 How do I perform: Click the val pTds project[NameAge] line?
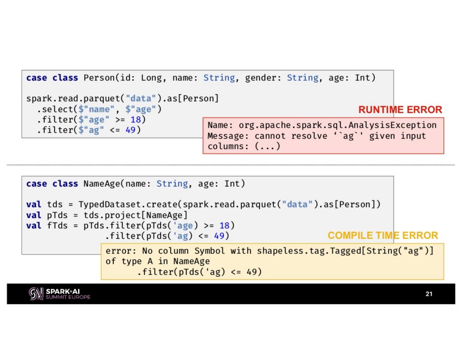(107, 215)
